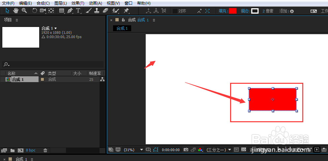Click the fast previews lightning icon
This screenshot has width=328, height=161.
[317, 149]
